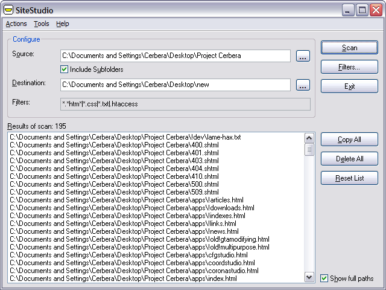Click the results list scroll down arrow

coord(309,277)
